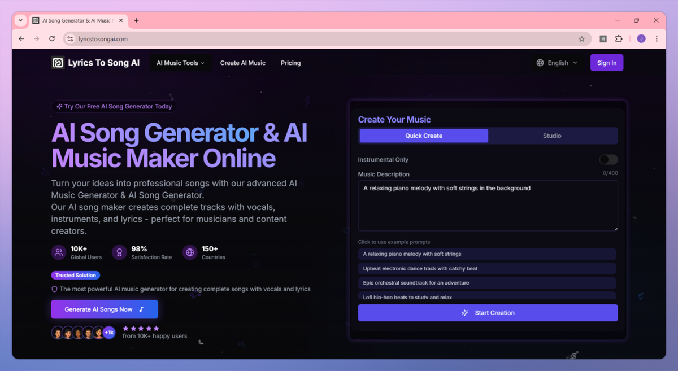Click the Sign In button
The height and width of the screenshot is (371, 678).
pyautogui.click(x=607, y=63)
